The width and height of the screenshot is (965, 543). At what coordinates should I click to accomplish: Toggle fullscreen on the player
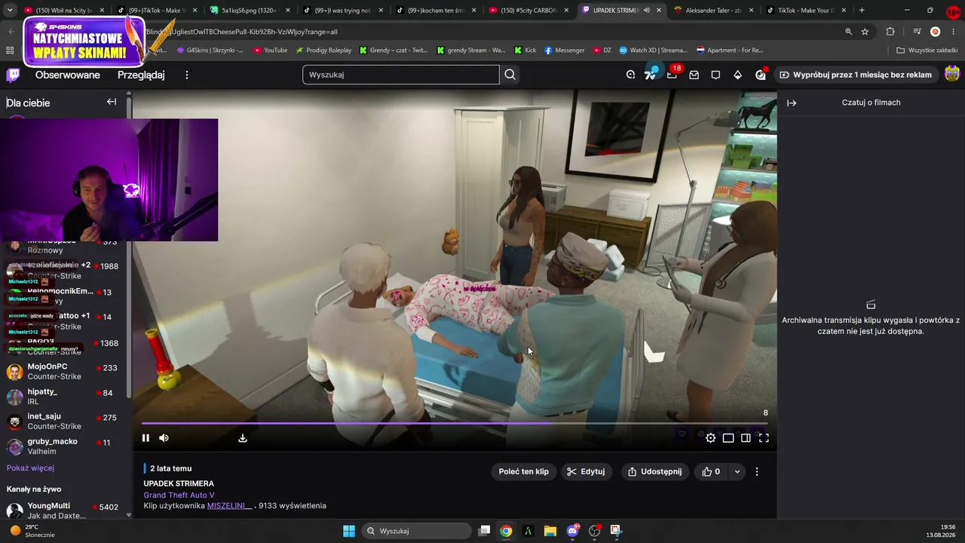[764, 437]
